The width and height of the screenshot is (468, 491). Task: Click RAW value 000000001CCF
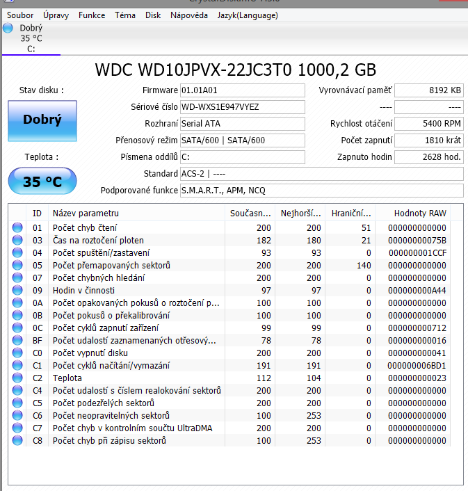[x=418, y=253]
